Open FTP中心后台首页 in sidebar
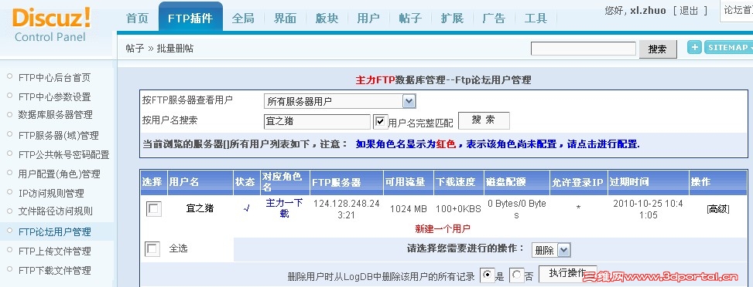This screenshot has width=753, height=287. [54, 78]
